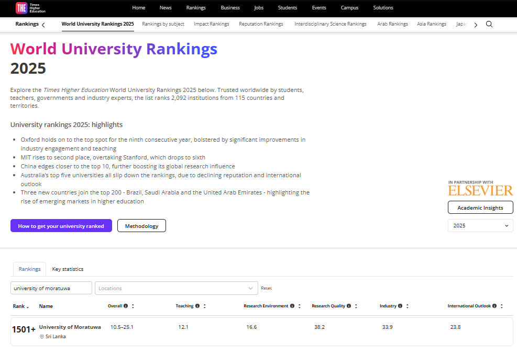The height and width of the screenshot is (356, 517).
Task: Open Rankings in top navigation
Action: tap(196, 8)
